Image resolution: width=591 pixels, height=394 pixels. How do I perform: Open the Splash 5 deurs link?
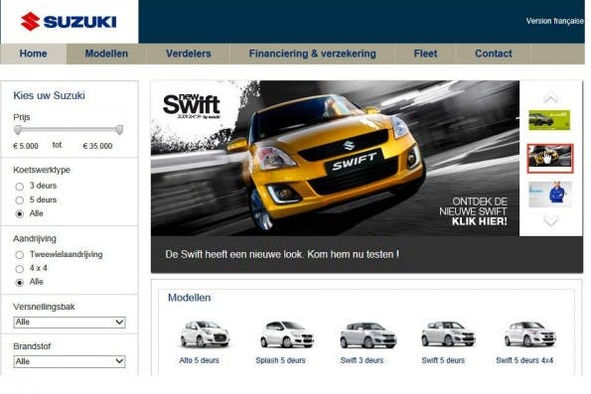tap(280, 360)
